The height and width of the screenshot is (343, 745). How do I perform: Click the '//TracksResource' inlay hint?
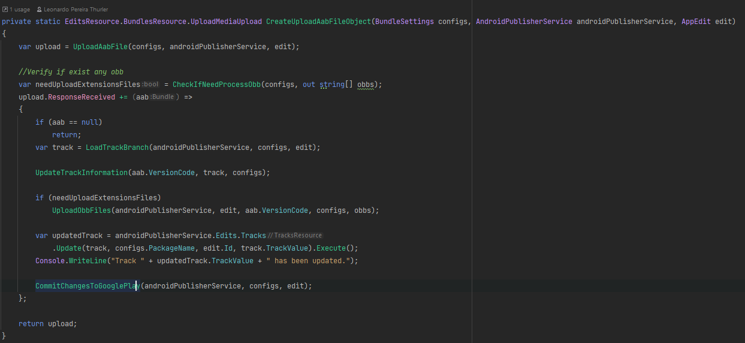pyautogui.click(x=295, y=236)
